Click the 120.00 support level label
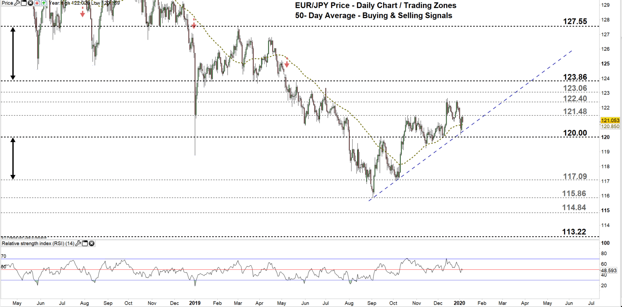622x307 pixels. (575, 133)
